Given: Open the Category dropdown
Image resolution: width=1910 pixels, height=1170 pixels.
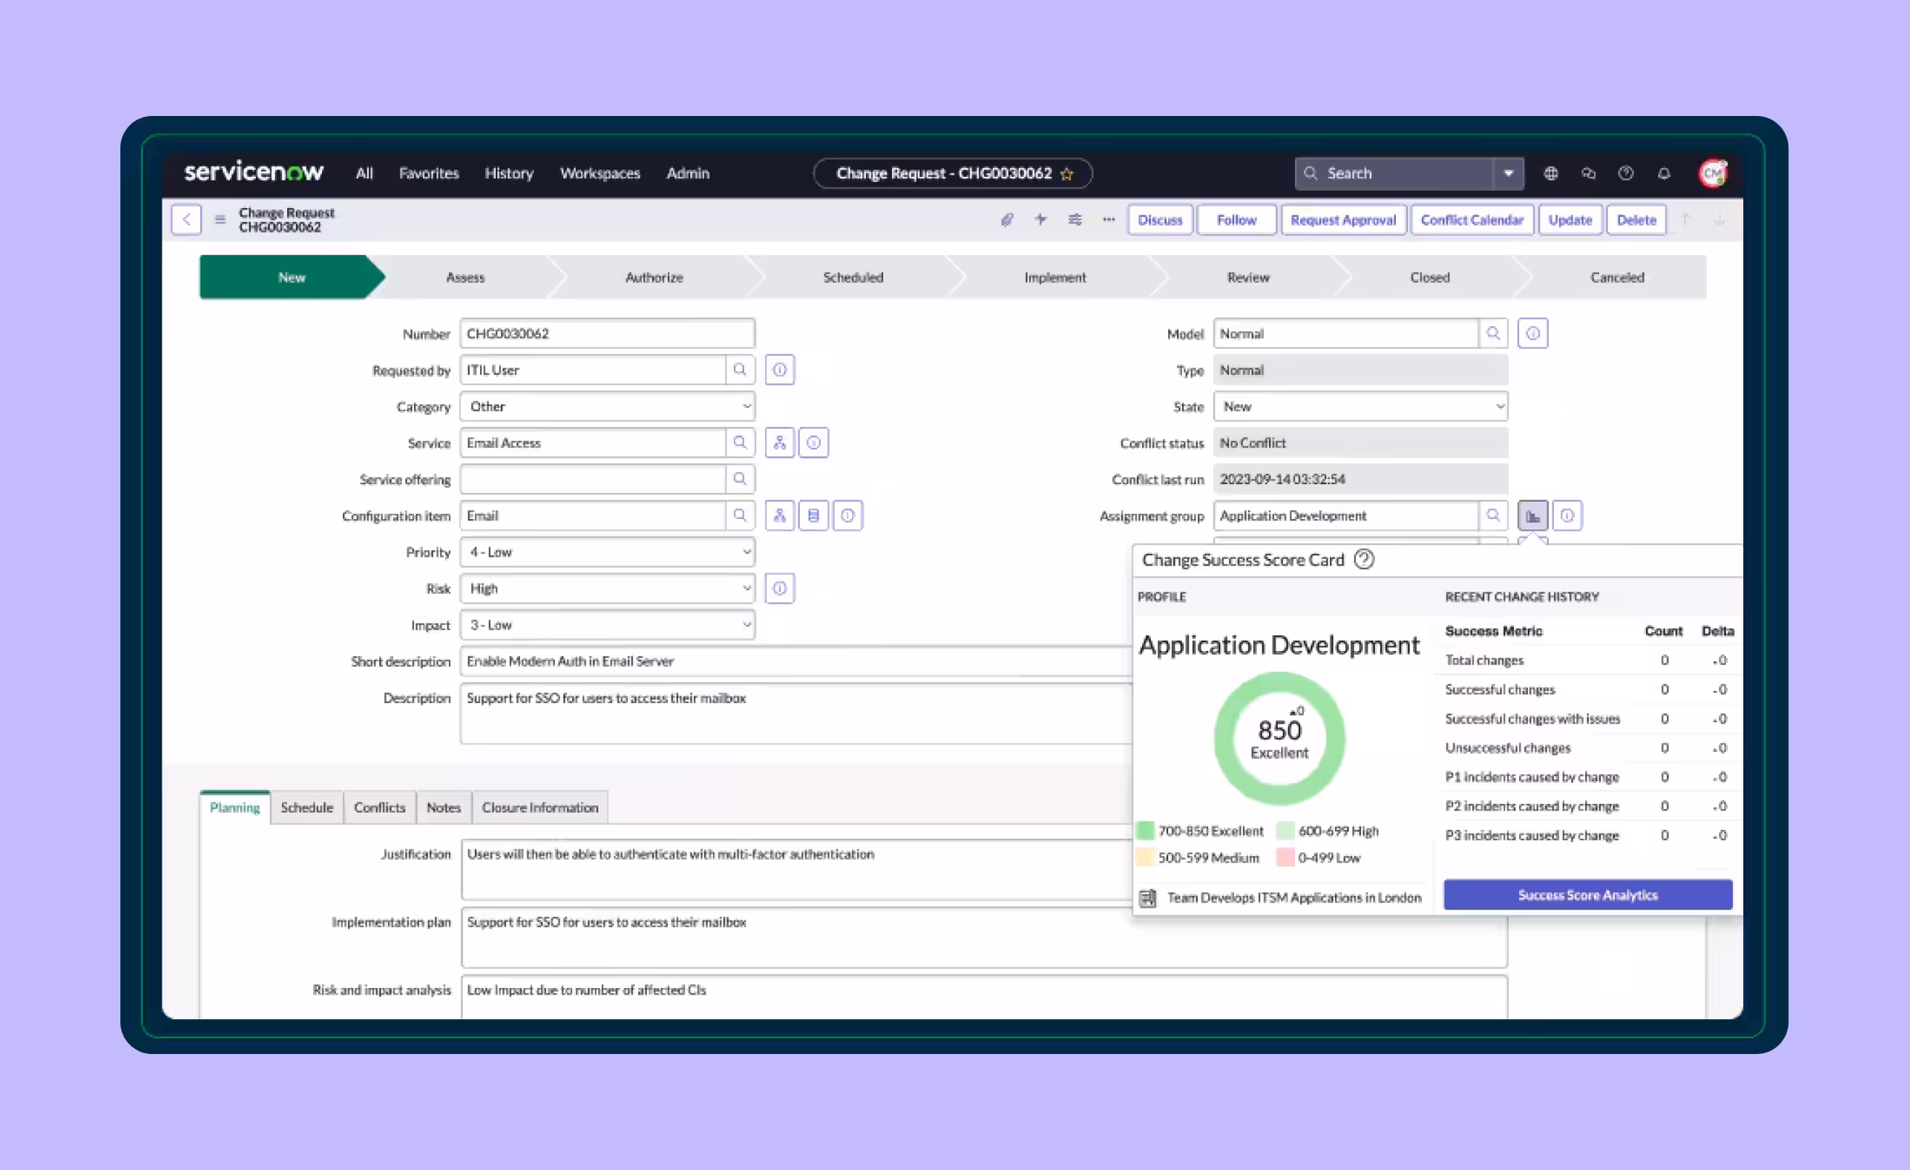Looking at the screenshot, I should (x=608, y=406).
